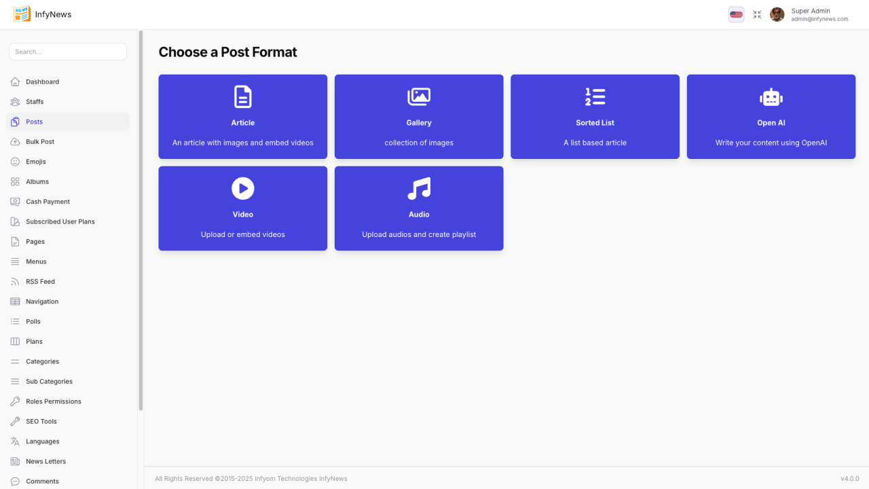Select the Video play icon
This screenshot has width=869, height=489.
click(x=242, y=188)
